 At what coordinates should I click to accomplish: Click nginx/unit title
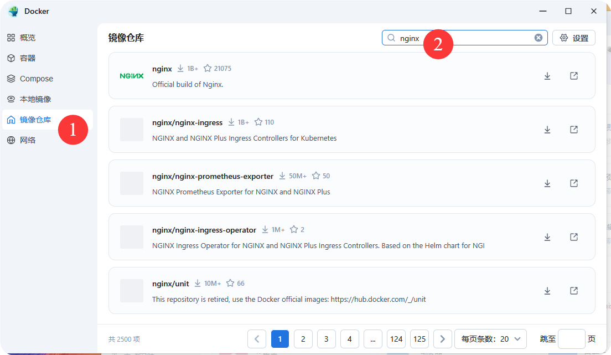[170, 284]
